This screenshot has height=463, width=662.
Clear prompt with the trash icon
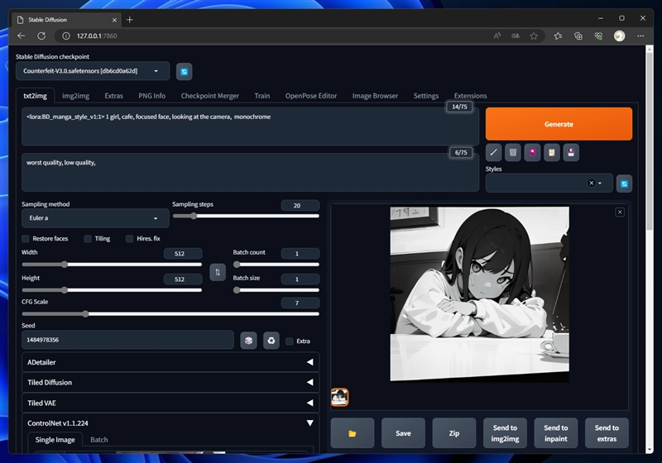click(513, 153)
